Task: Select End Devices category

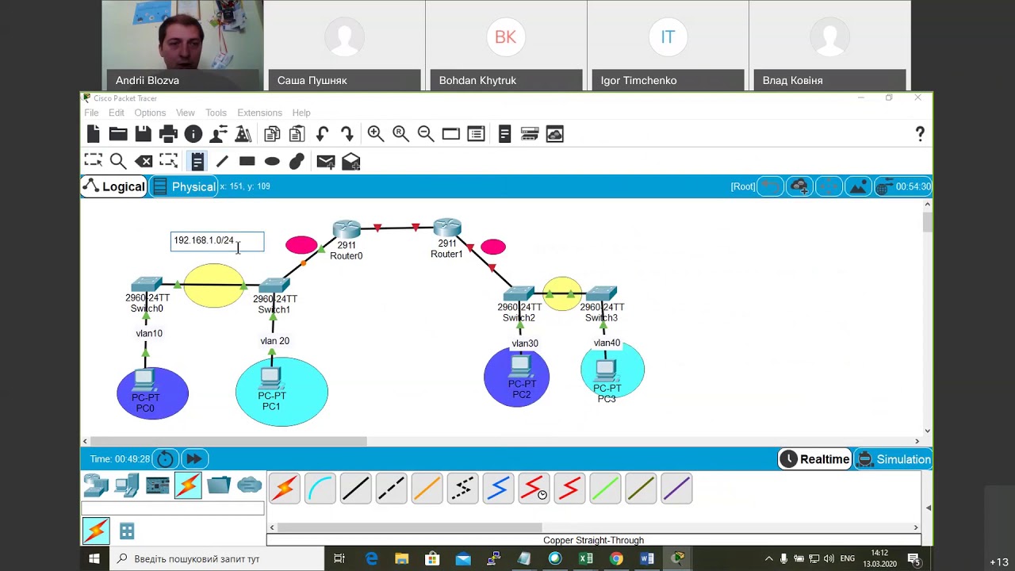Action: tap(127, 485)
